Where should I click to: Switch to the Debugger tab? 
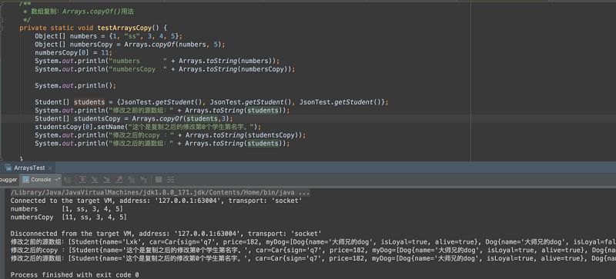pyautogui.click(x=8, y=180)
